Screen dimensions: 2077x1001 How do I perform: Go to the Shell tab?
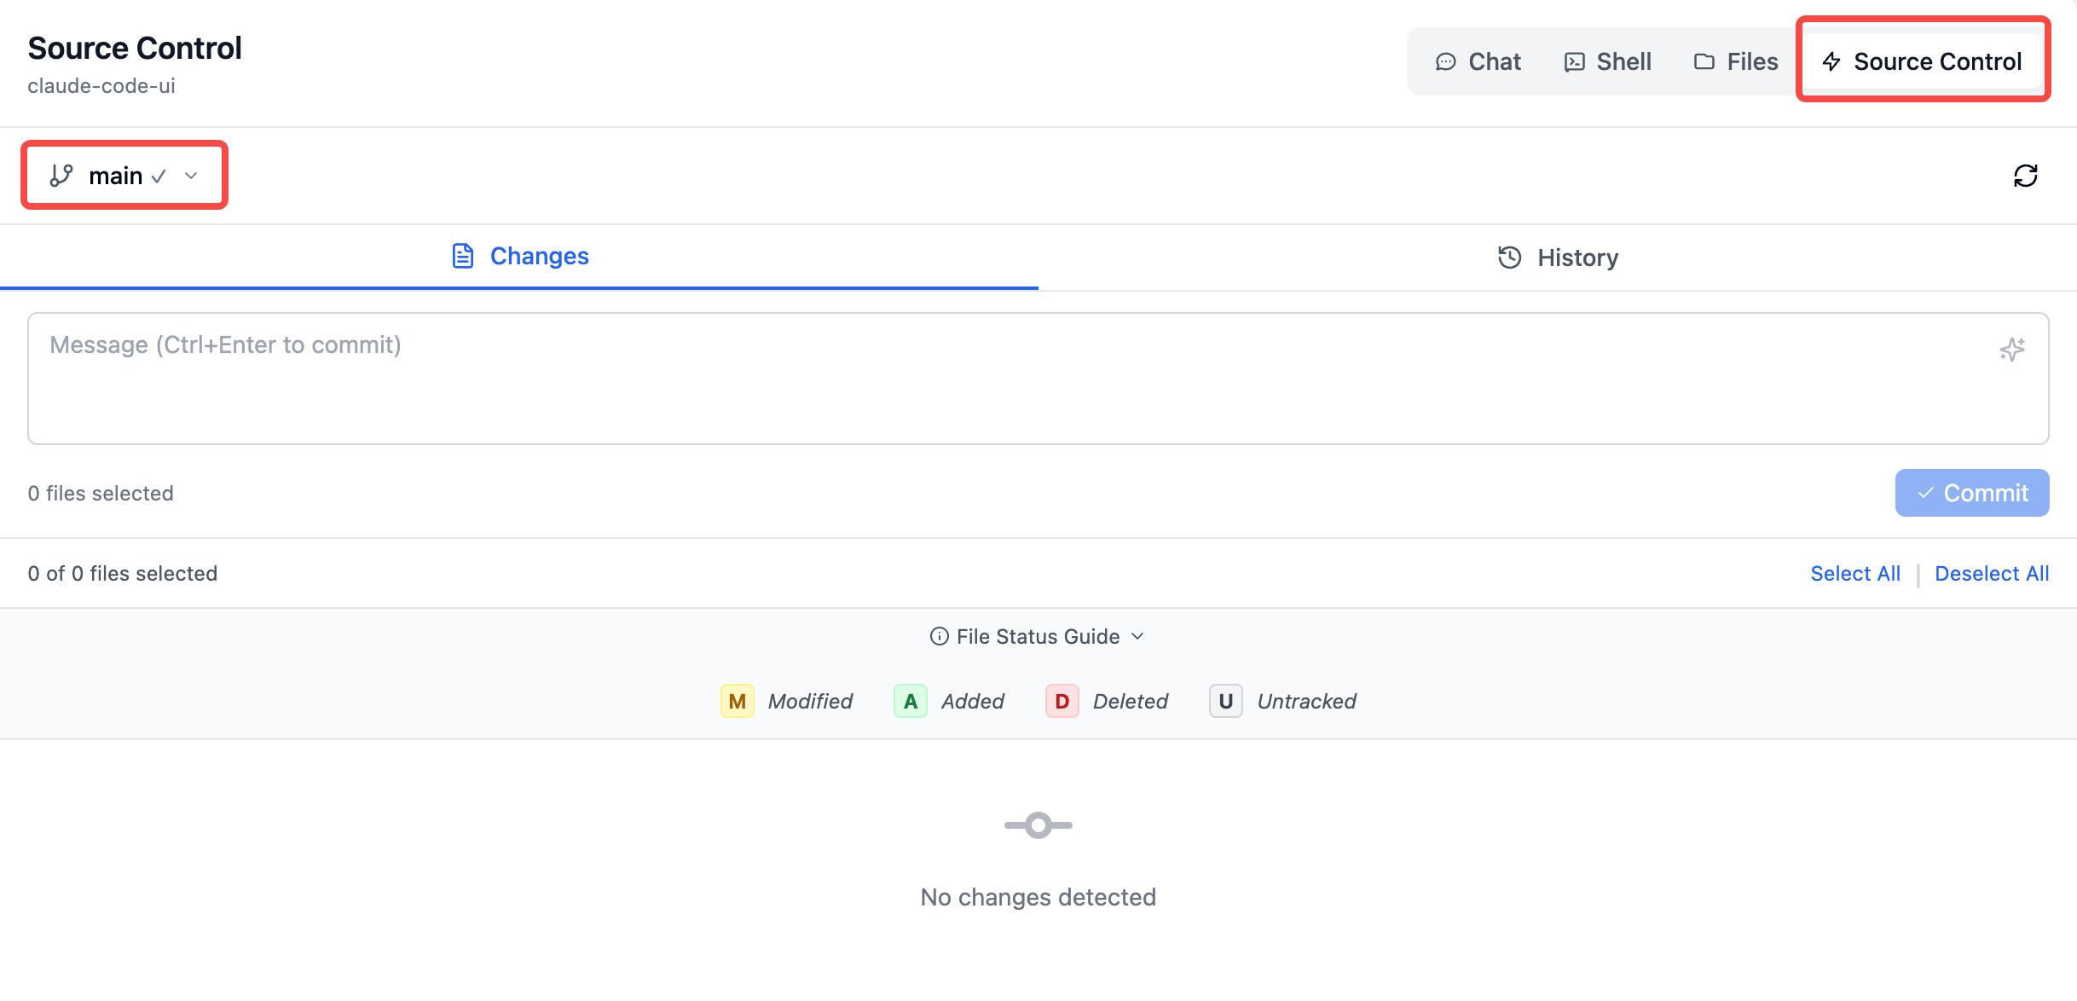tap(1607, 61)
